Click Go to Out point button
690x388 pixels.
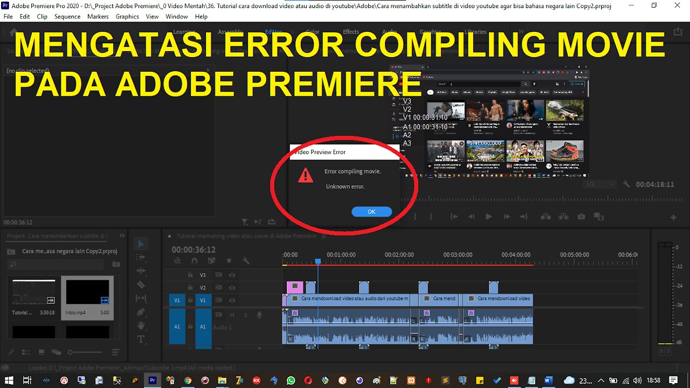coord(524,217)
